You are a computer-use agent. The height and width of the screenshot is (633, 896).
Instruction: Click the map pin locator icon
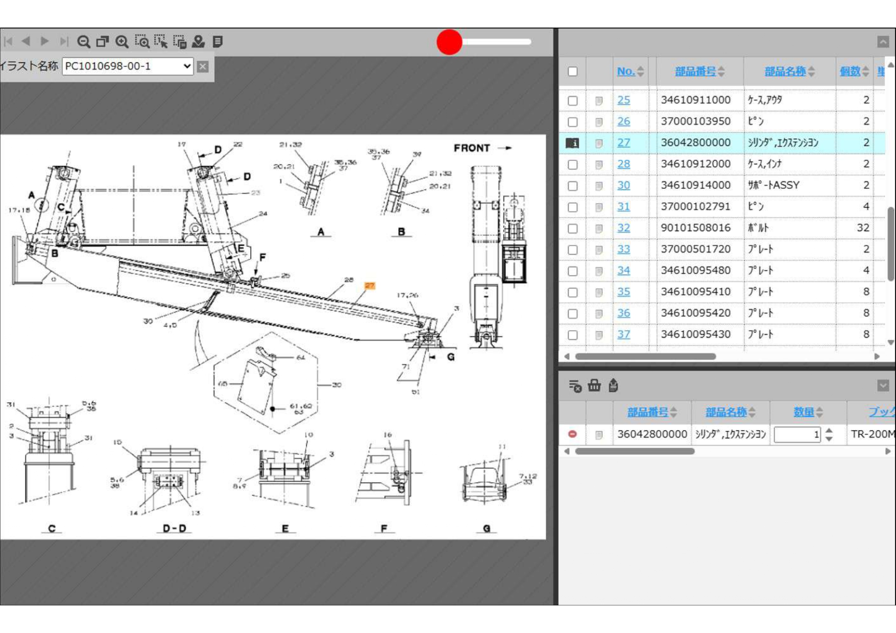click(198, 42)
